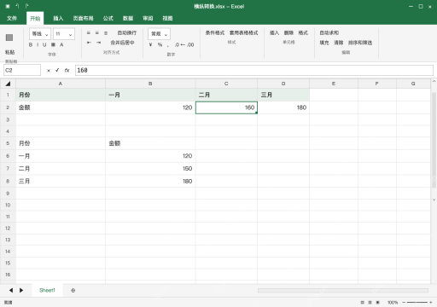437x307 pixels.
Task: Confirm entry with the ✓ icon
Action: tap(57, 70)
